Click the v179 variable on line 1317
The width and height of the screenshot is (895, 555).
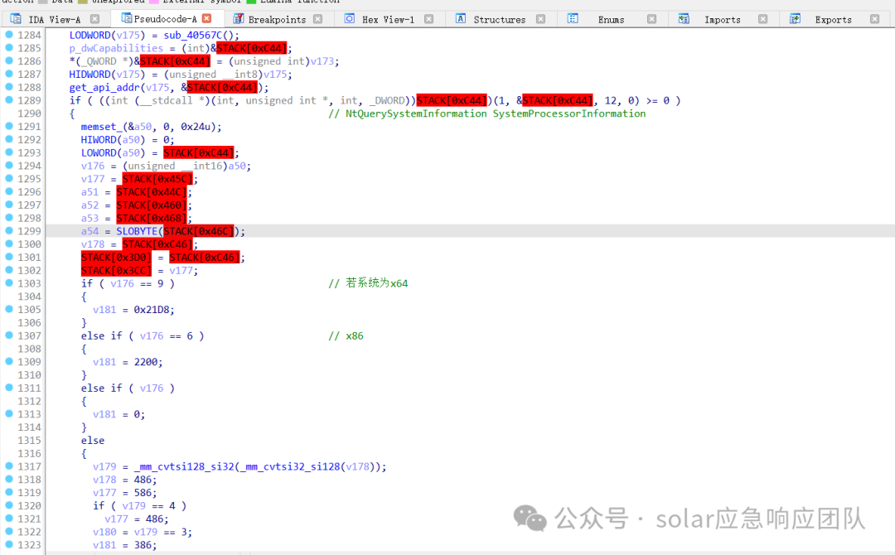[104, 466]
